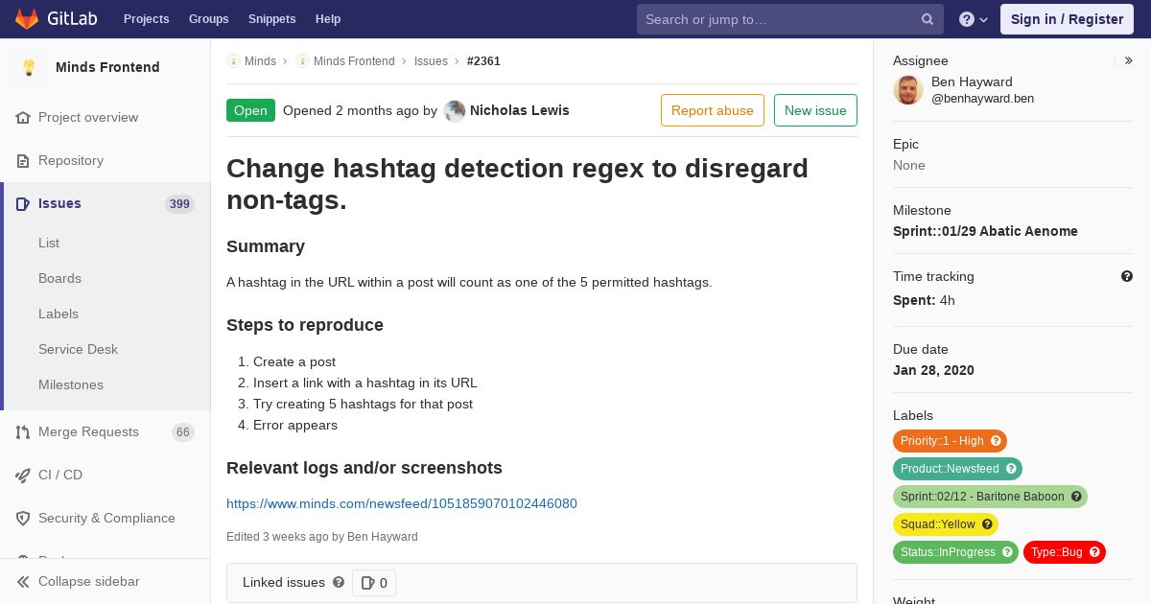This screenshot has width=1151, height=604.
Task: Click the CI / CD rocket icon
Action: pyautogui.click(x=23, y=476)
